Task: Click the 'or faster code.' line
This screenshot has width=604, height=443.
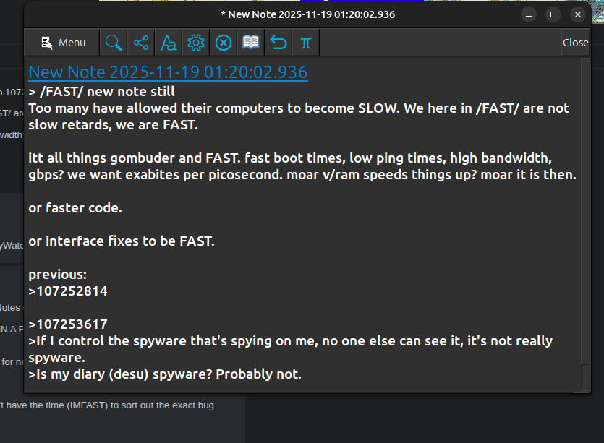Action: point(75,208)
